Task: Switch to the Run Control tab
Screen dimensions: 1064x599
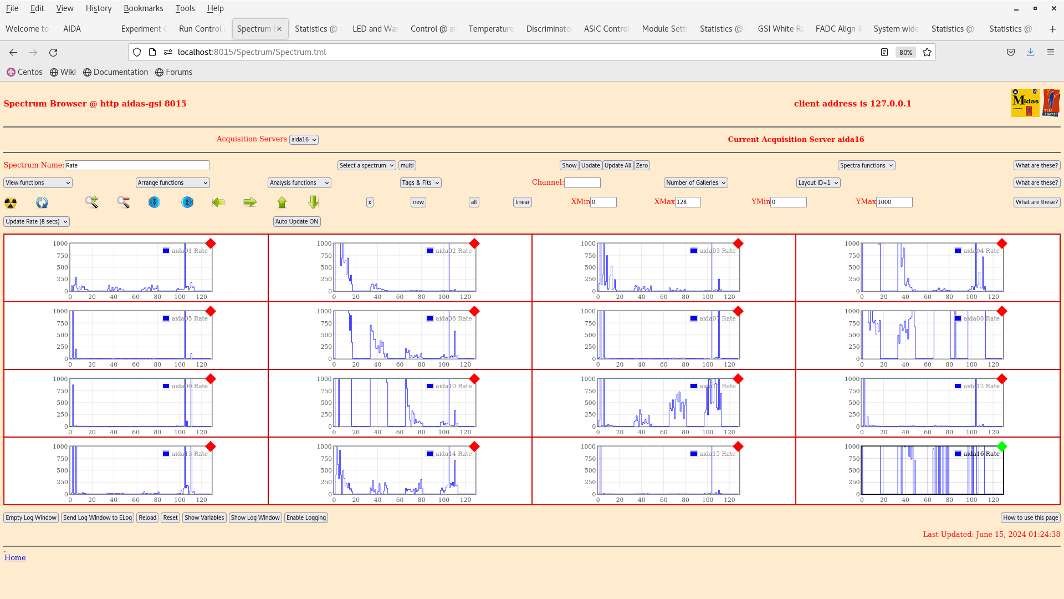Action: (x=200, y=29)
